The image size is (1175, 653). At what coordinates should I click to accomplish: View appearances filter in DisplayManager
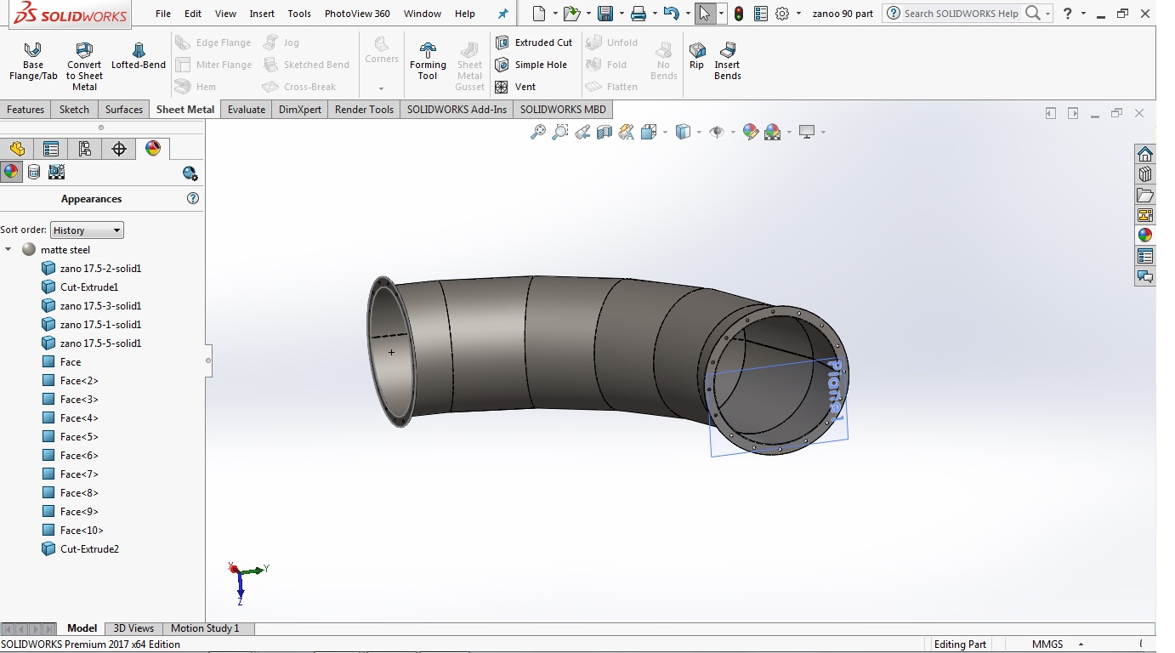click(x=11, y=172)
